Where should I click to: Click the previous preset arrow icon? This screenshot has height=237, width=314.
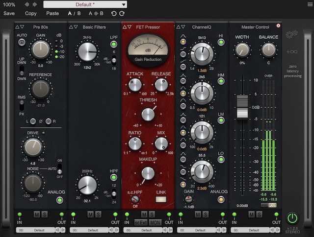pyautogui.click(x=27, y=4)
